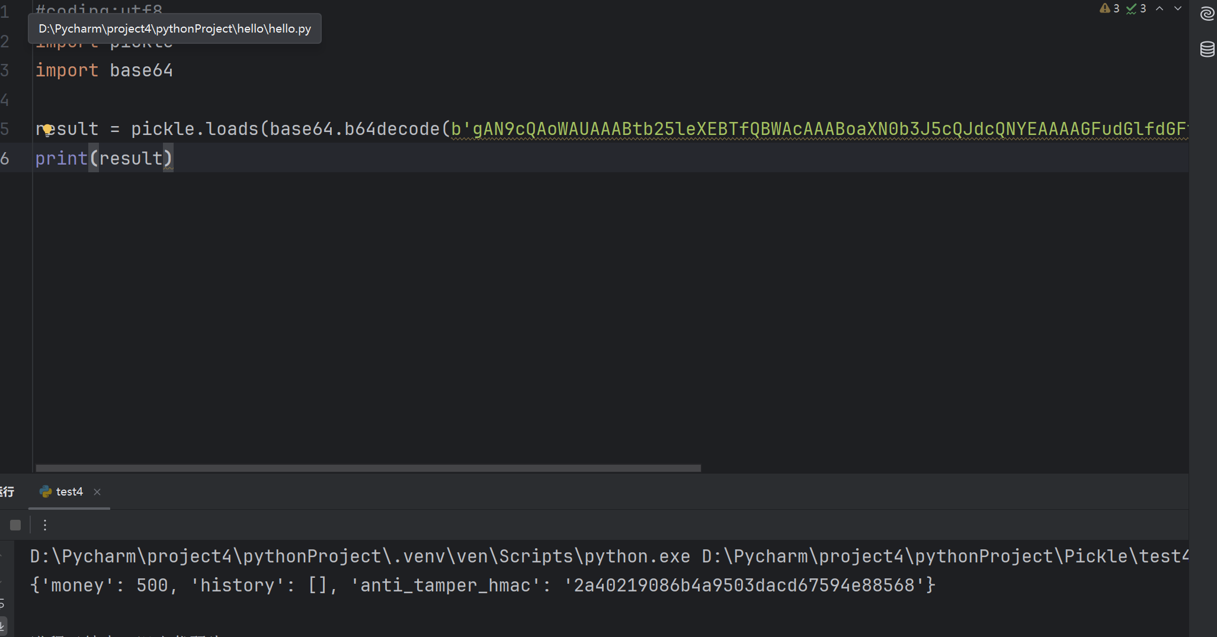
Task: Close the test4 run tab
Action: [97, 492]
